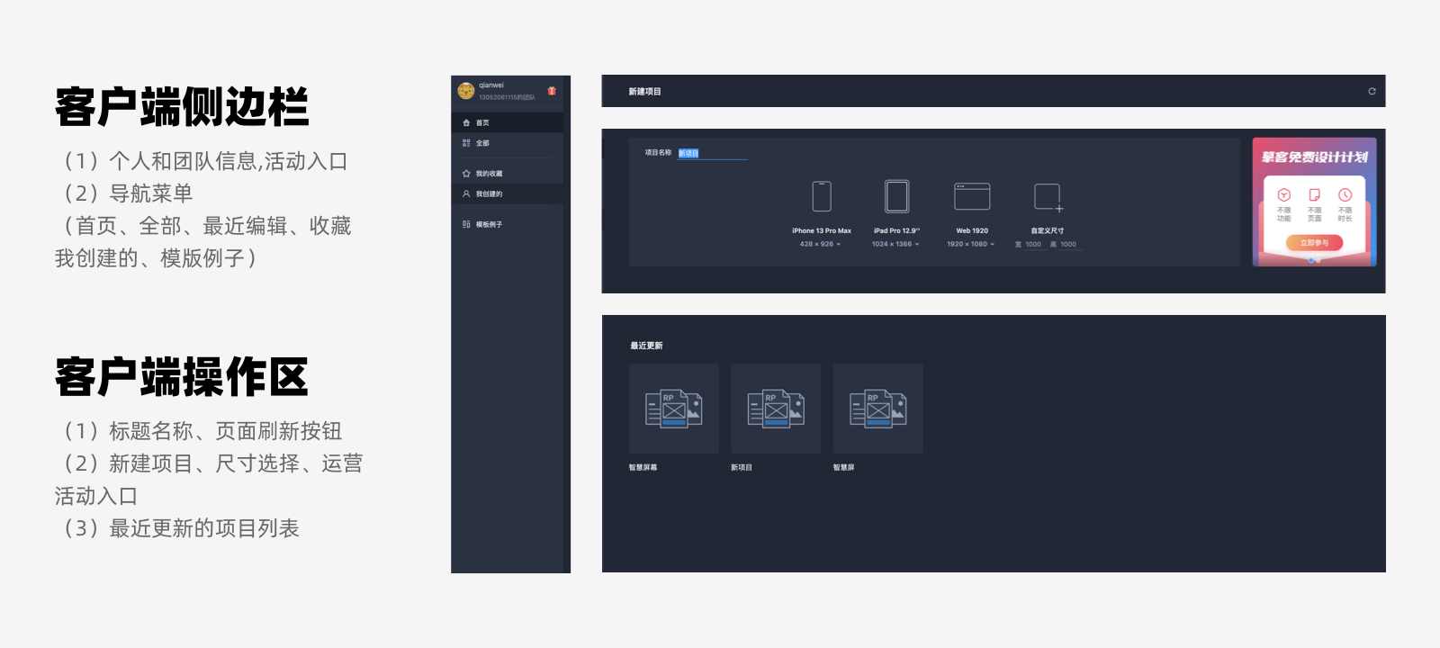
Task: Click the username qianwei
Action: 491,85
